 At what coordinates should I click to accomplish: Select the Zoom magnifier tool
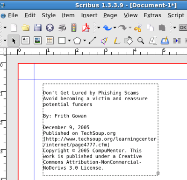tap(141, 41)
